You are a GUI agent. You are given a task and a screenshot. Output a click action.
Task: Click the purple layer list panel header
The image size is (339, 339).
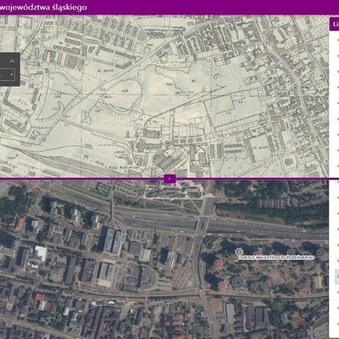pyautogui.click(x=334, y=24)
